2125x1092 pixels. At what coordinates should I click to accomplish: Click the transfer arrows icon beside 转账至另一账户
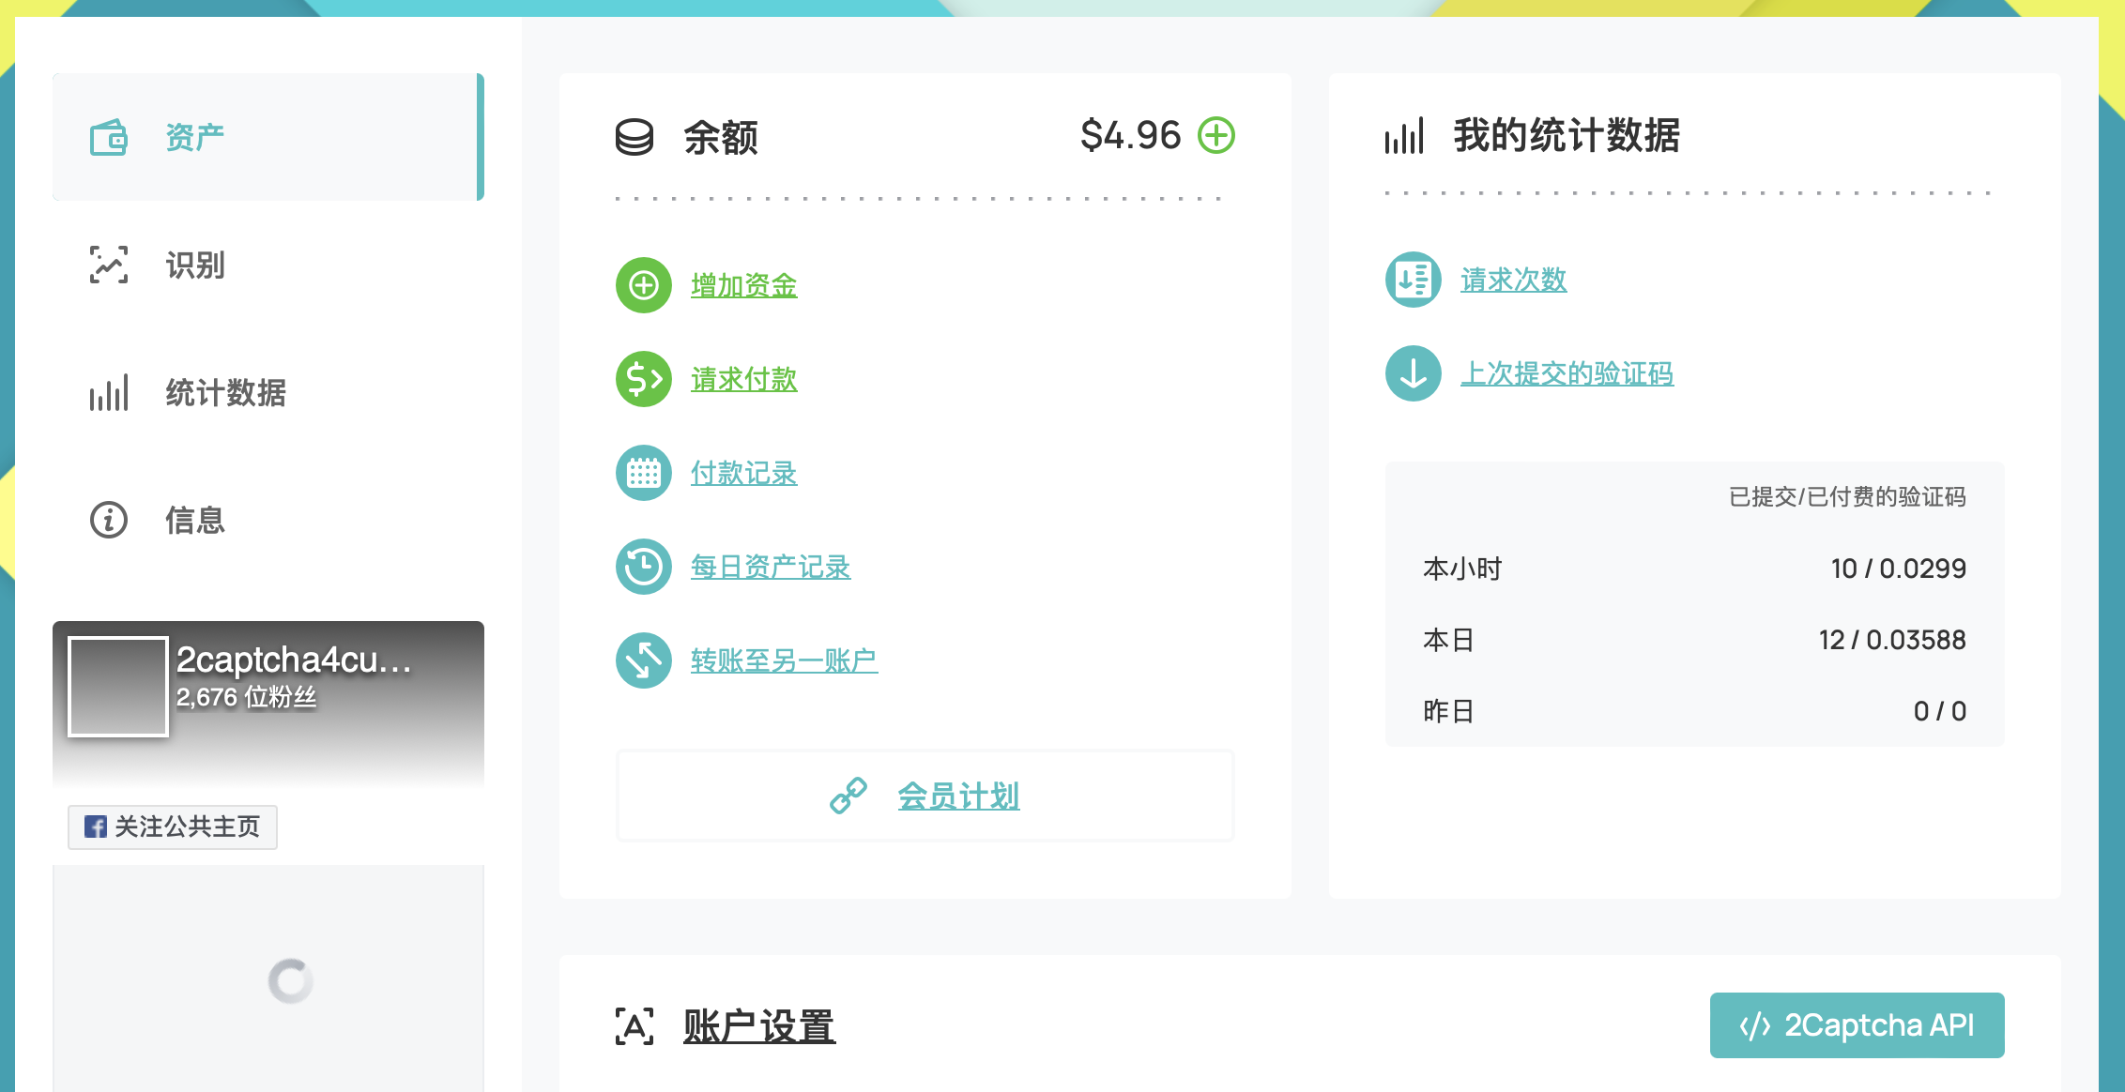click(642, 660)
